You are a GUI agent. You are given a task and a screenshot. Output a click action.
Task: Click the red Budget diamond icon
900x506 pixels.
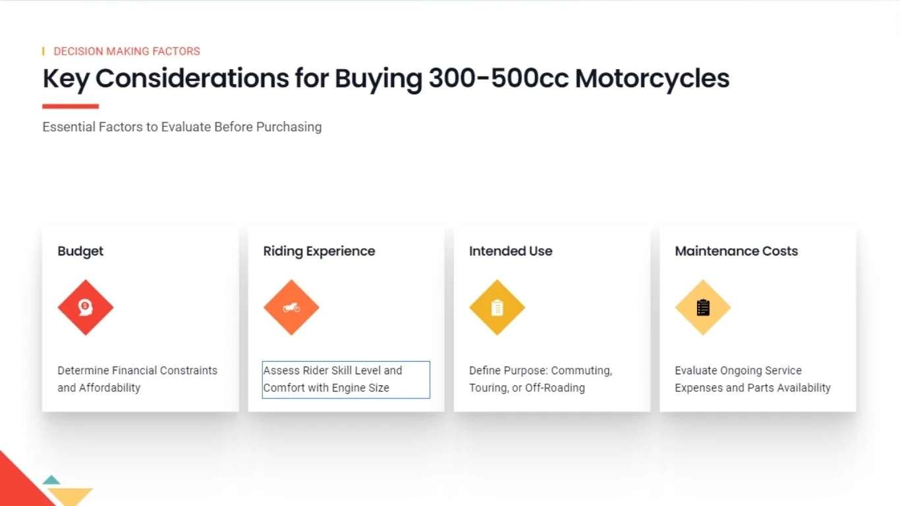tap(86, 308)
